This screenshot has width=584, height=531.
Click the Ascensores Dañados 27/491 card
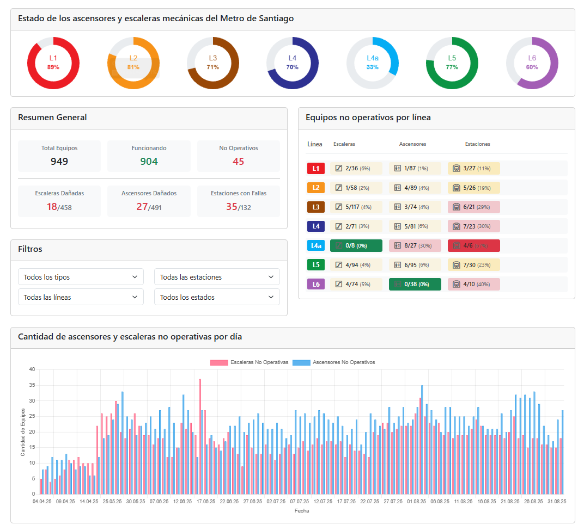point(149,201)
